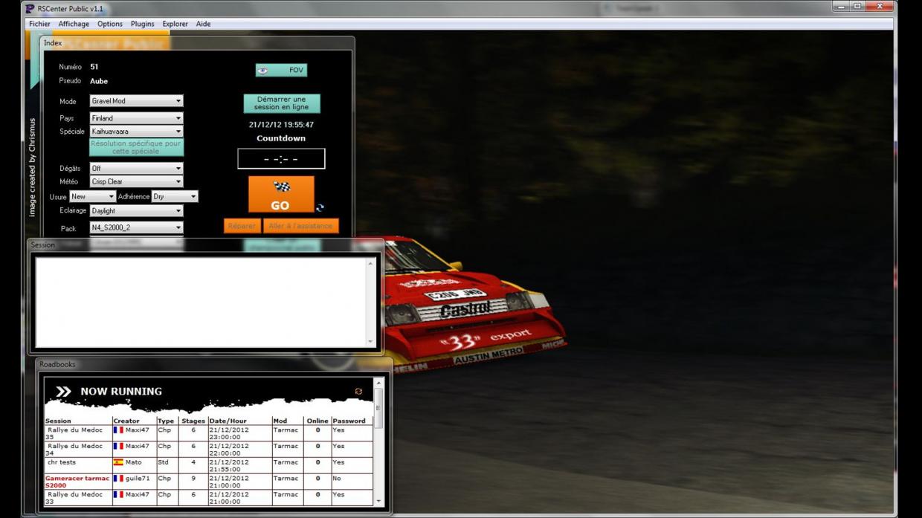This screenshot has height=518, width=922.
Task: Click the small refresh icon beside GO
Action: pyautogui.click(x=320, y=208)
